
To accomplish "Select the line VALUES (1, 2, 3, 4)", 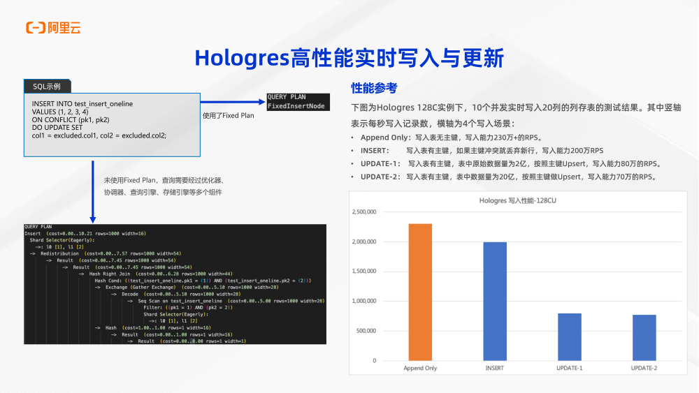I will click(59, 112).
